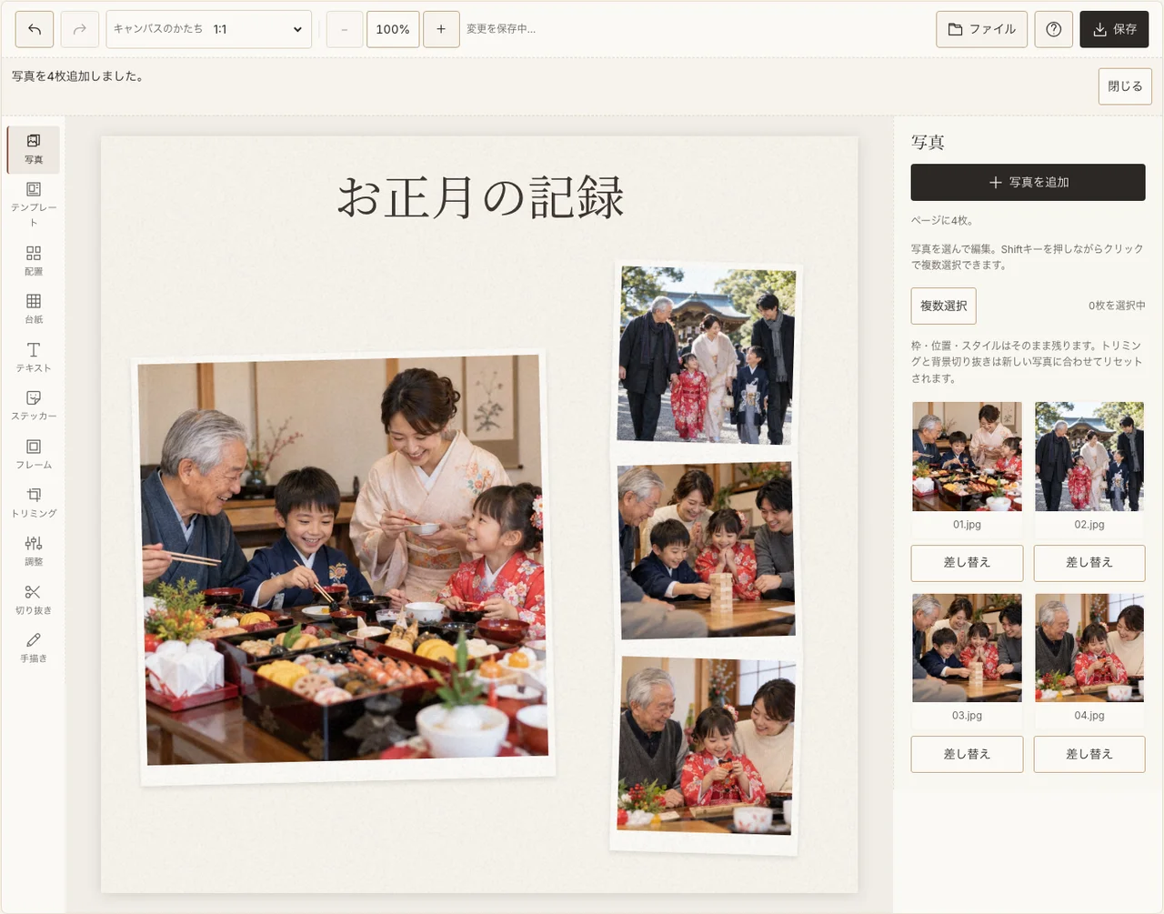
Task: Zoom out with the minus button
Action: point(345,29)
